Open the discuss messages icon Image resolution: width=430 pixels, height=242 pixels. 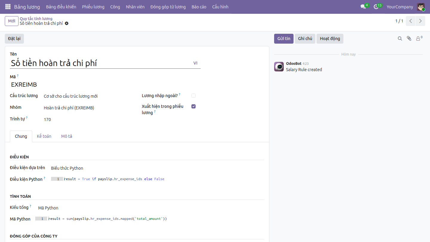coord(363,7)
